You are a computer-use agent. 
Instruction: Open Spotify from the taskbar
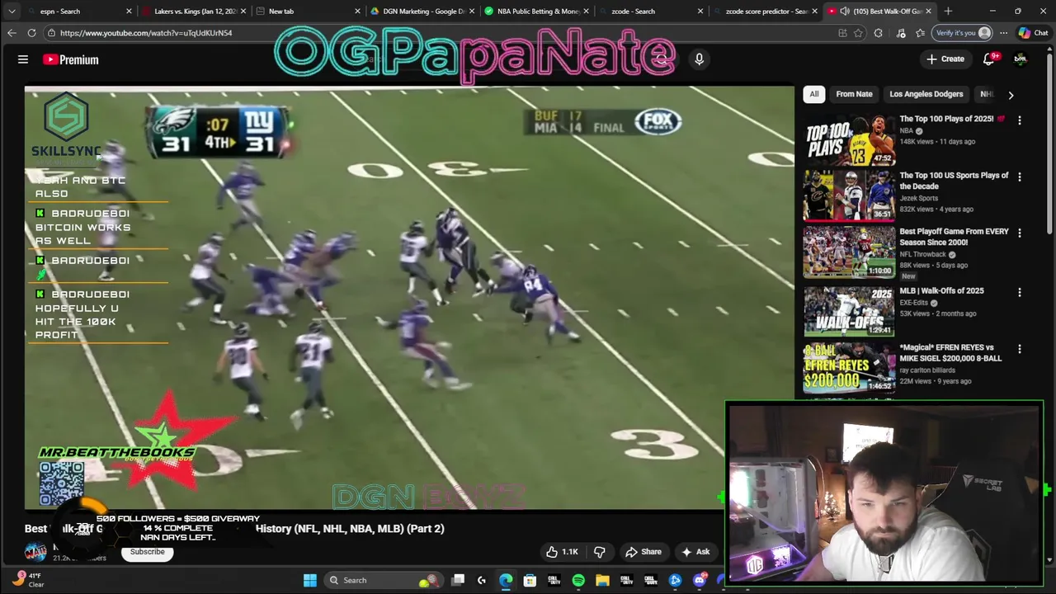pos(578,581)
